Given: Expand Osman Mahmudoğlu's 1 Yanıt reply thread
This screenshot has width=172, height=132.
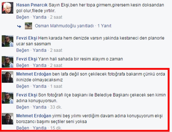Looking at the screenshot, I should tap(104, 26).
